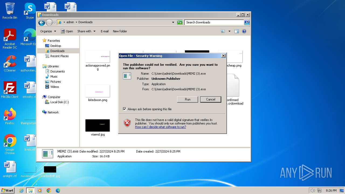The height and width of the screenshot is (194, 345).
Task: Click New folder in the toolbar
Action: pyautogui.click(x=120, y=31)
